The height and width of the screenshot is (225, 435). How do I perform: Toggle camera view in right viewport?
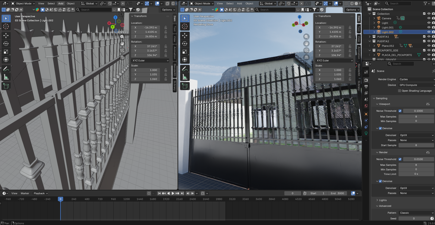[306, 50]
